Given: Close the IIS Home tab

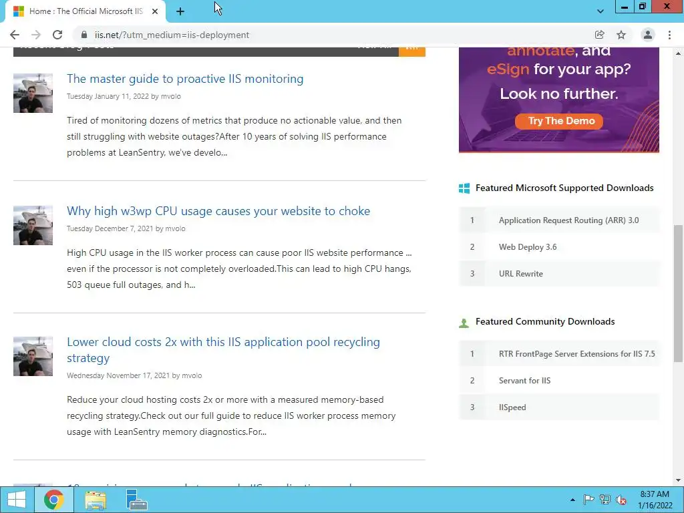Looking at the screenshot, I should tap(155, 11).
